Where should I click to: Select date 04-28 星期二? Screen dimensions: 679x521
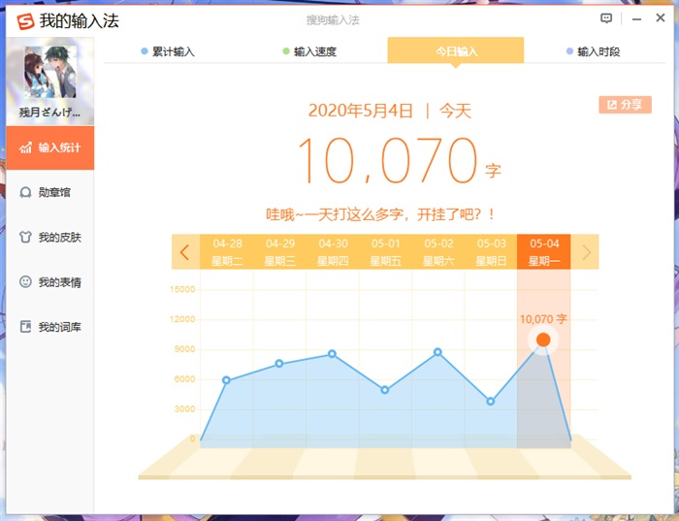point(227,252)
